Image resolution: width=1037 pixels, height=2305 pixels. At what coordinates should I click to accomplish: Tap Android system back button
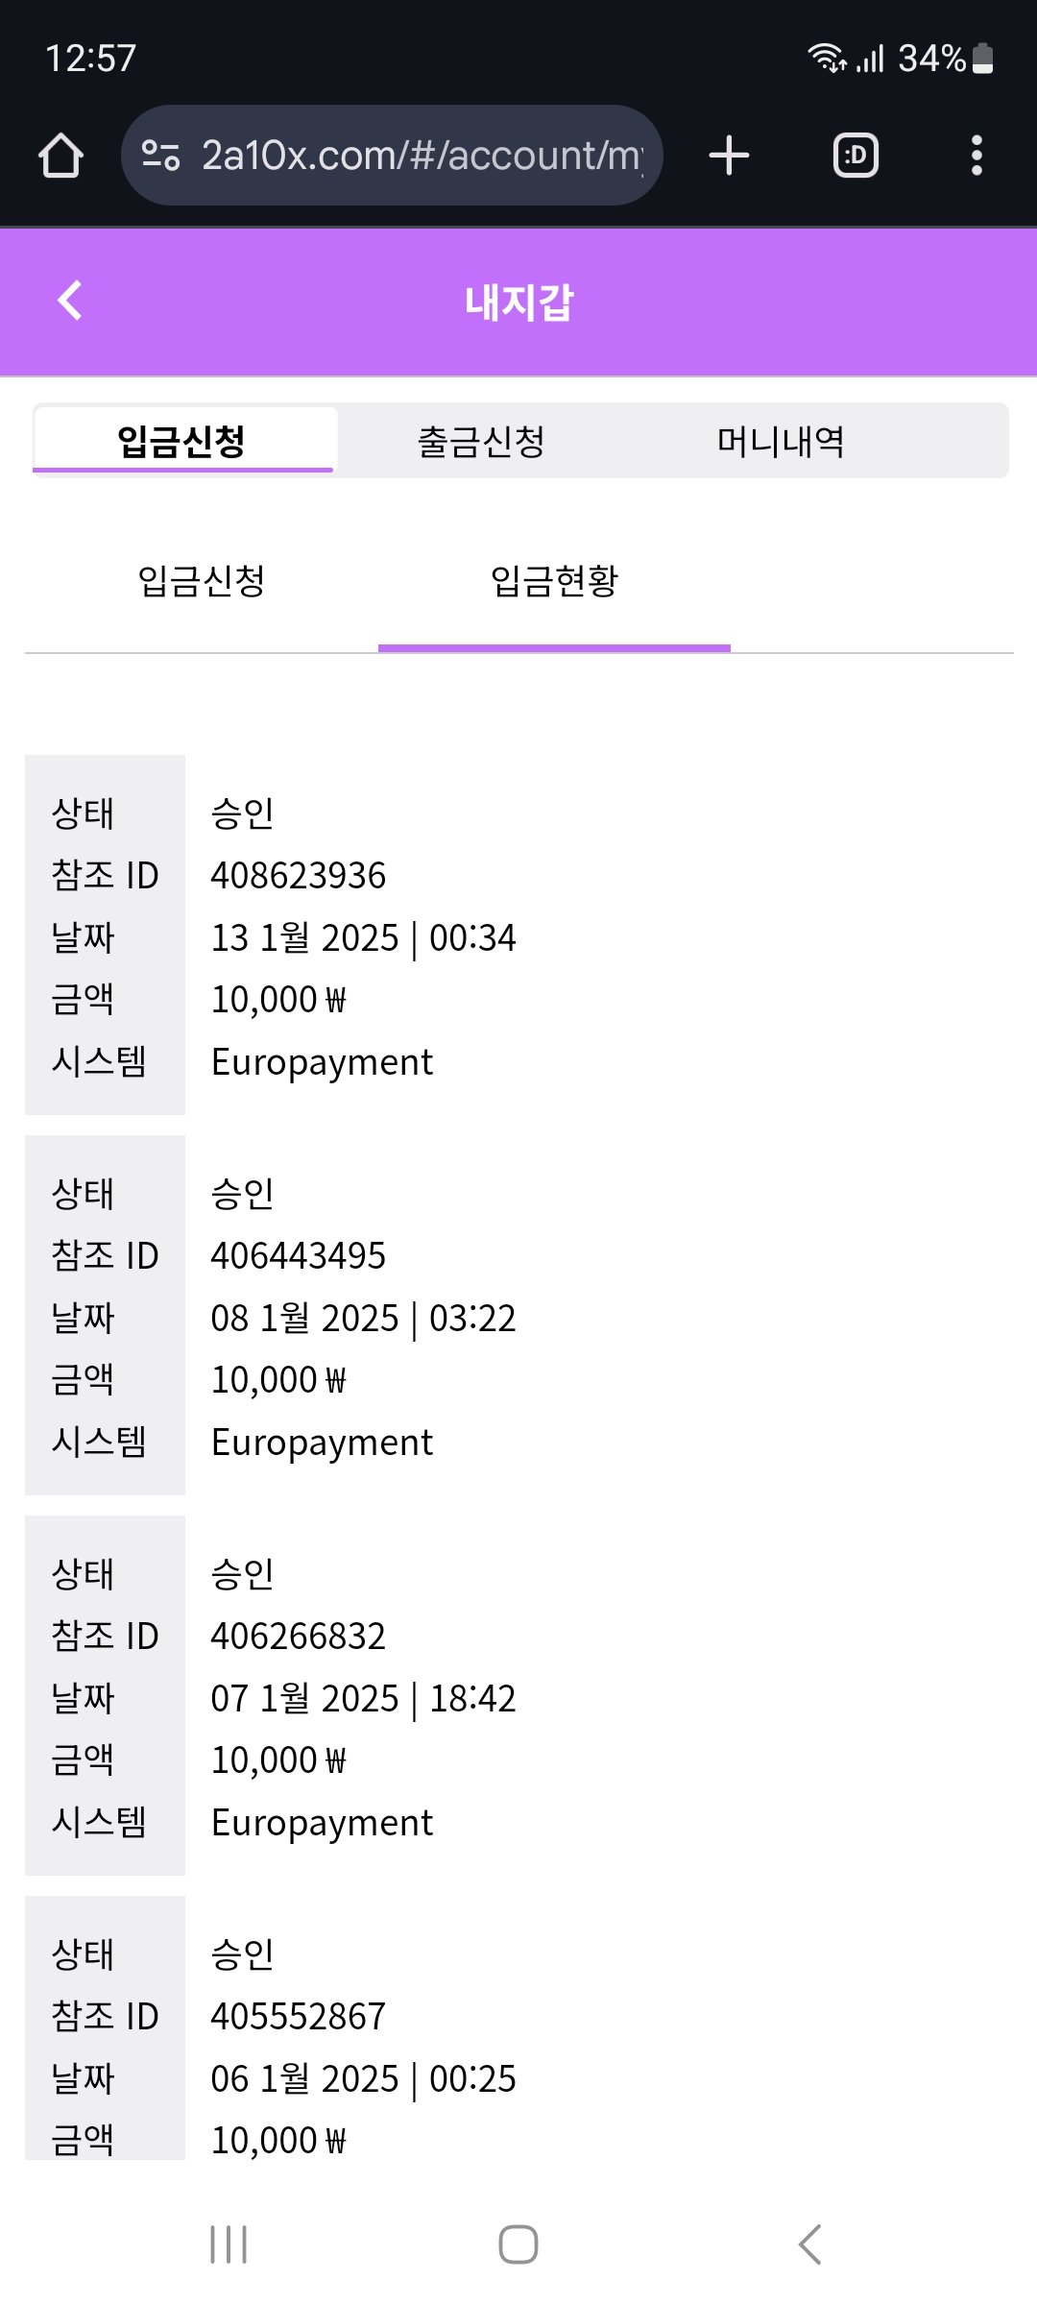tap(809, 2244)
